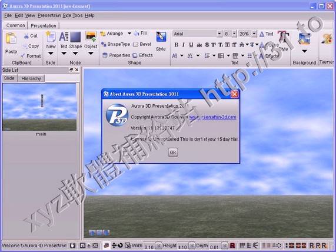The height and width of the screenshot is (252, 336).
Task: Select the Object node tool
Action: pos(91,37)
